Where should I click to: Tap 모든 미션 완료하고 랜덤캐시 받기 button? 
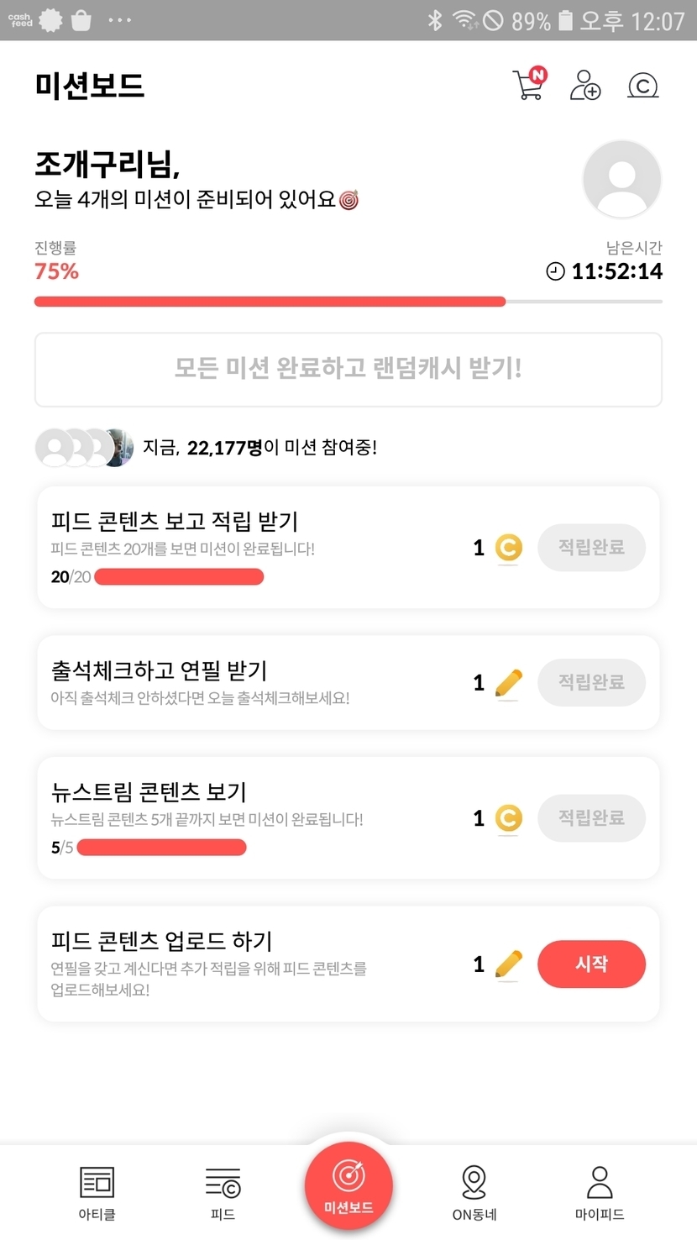(x=348, y=369)
